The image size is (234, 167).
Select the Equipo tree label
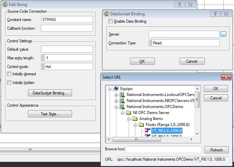[x=126, y=89]
